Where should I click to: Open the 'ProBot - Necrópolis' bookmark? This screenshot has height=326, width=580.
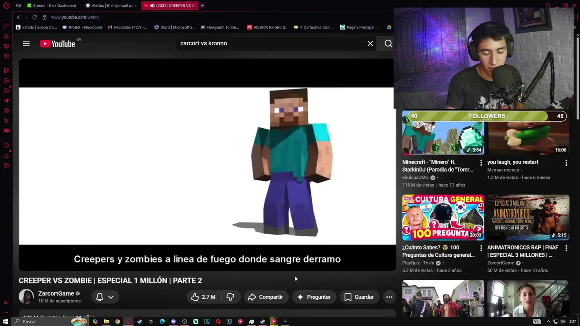click(x=82, y=27)
